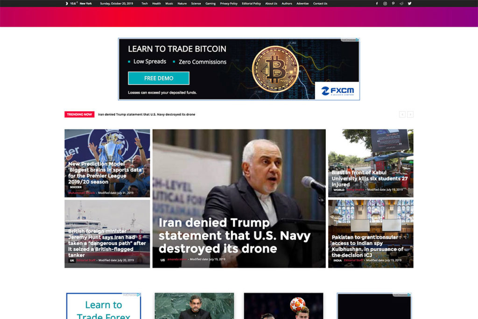Screen dimensions: 478x319
Task: Open the Instagram icon in top bar
Action: 385,3
